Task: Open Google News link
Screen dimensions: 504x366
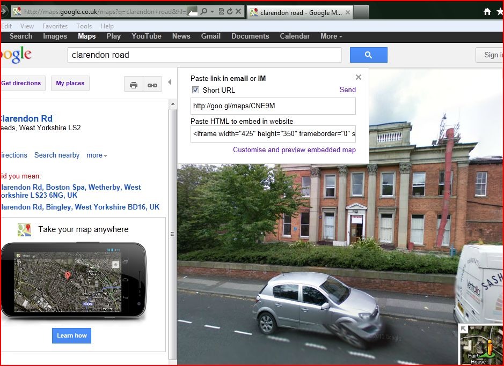Action: 181,36
